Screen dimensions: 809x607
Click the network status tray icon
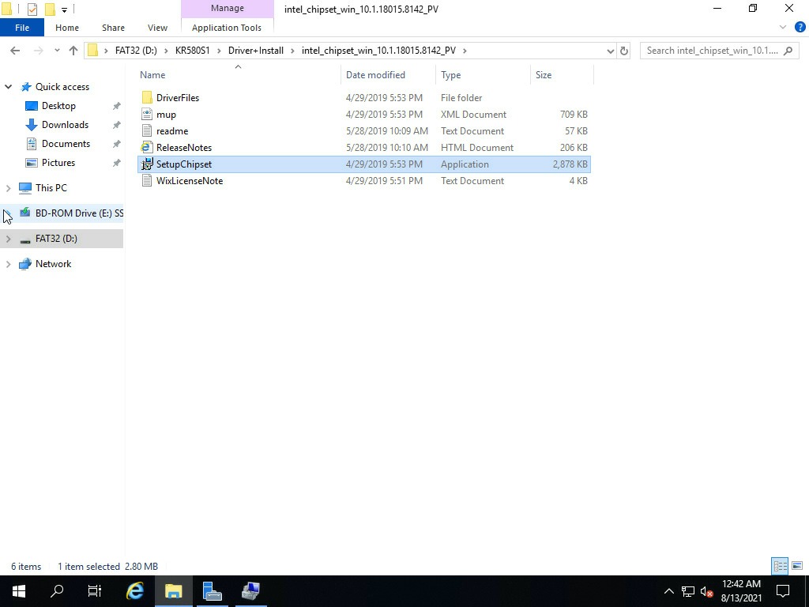coord(688,591)
